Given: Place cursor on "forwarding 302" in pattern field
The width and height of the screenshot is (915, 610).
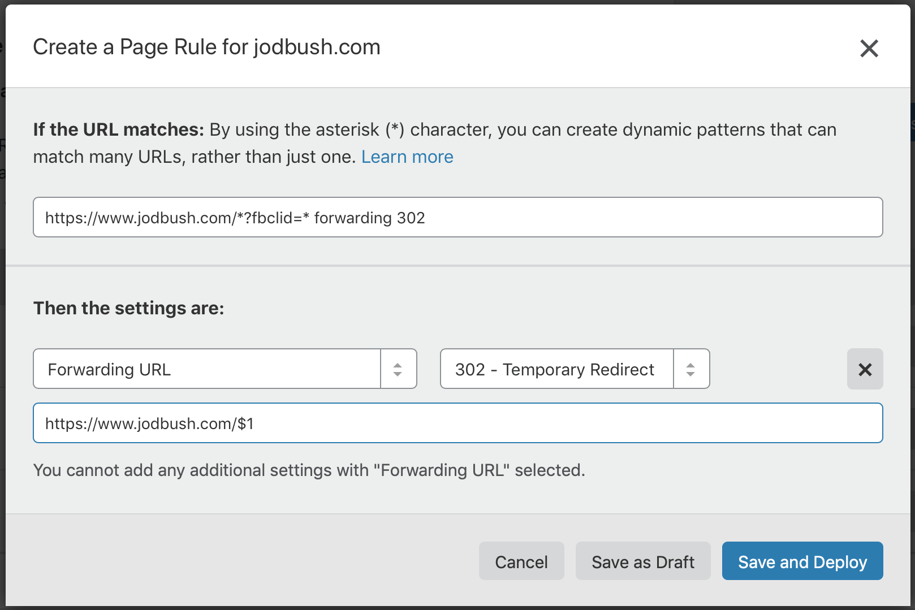Looking at the screenshot, I should coord(369,218).
